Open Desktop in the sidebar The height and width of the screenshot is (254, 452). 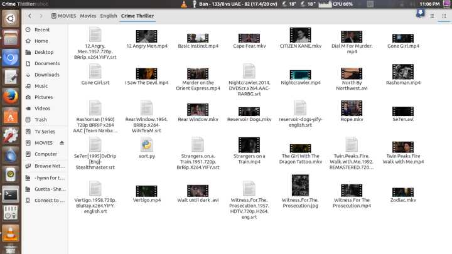pos(45,52)
